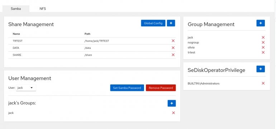
Task: Click BUILTIN\Administrators entry
Action: (x=204, y=83)
